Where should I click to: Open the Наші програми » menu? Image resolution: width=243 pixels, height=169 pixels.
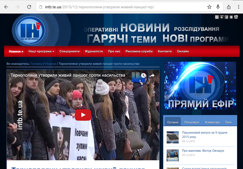(41, 51)
